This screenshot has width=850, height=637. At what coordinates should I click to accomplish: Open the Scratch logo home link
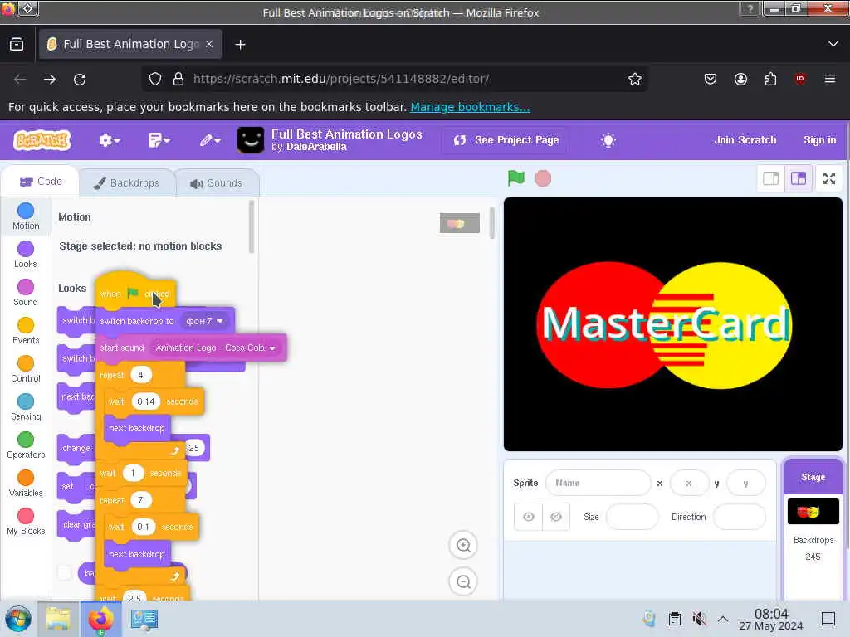[42, 140]
